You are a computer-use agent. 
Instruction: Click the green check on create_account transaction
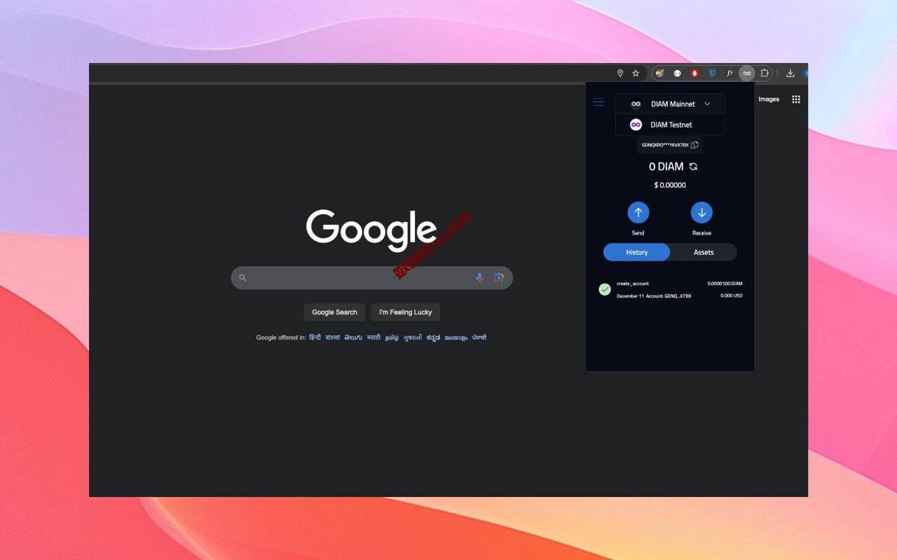pos(605,289)
